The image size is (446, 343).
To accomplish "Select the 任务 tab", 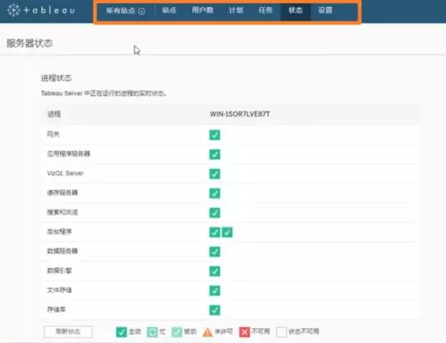I will pyautogui.click(x=265, y=11).
